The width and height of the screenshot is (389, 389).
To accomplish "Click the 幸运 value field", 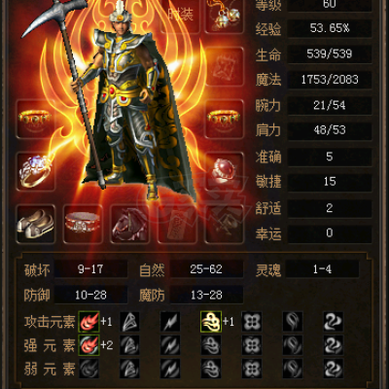I will tap(330, 233).
